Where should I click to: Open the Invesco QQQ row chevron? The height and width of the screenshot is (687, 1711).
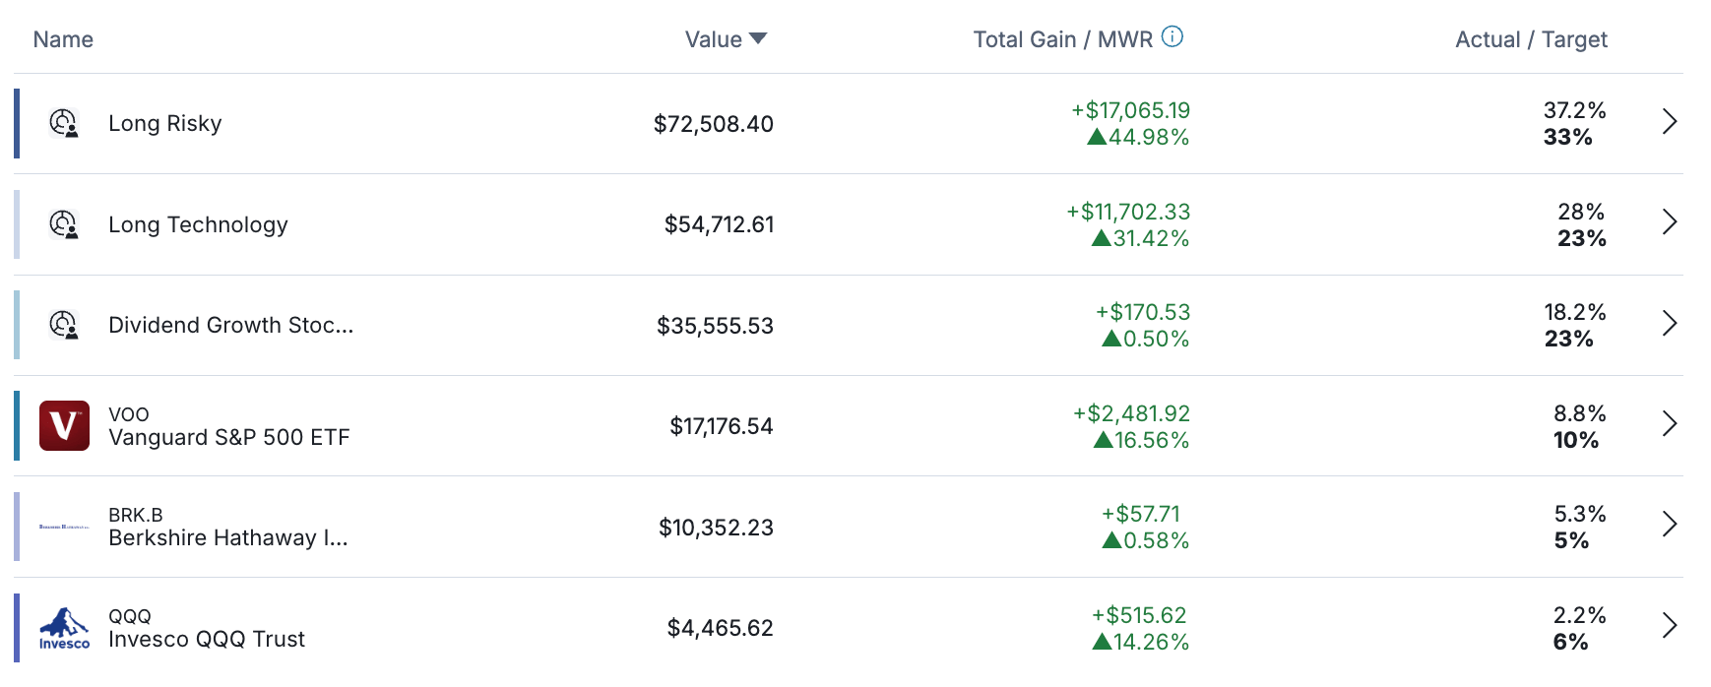1669,626
